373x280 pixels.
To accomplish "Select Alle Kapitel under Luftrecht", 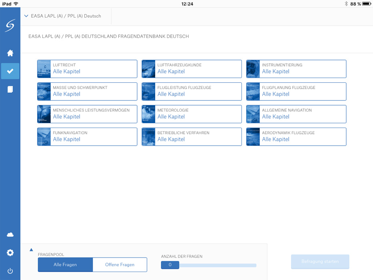I will click(67, 72).
